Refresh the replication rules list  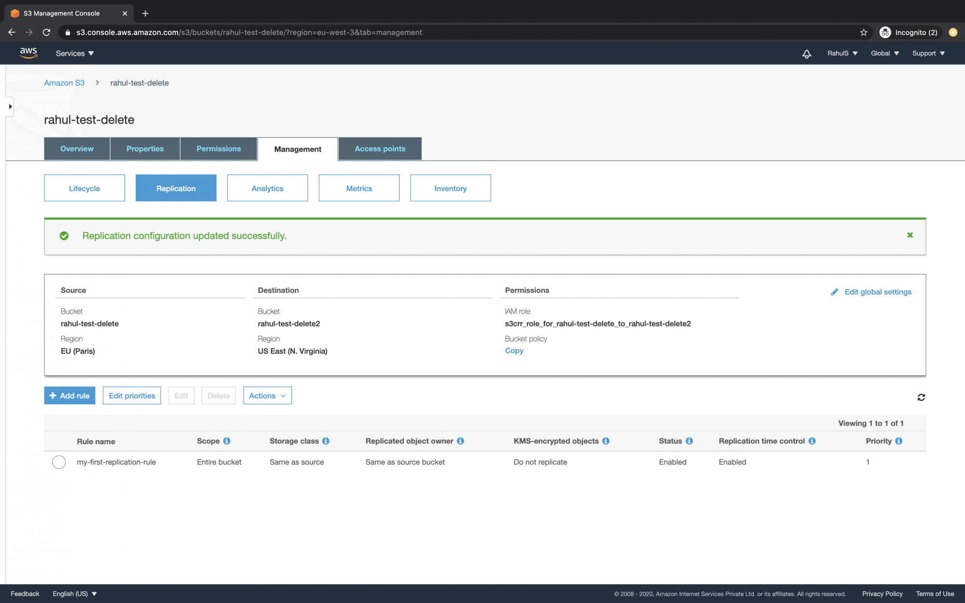coord(921,397)
